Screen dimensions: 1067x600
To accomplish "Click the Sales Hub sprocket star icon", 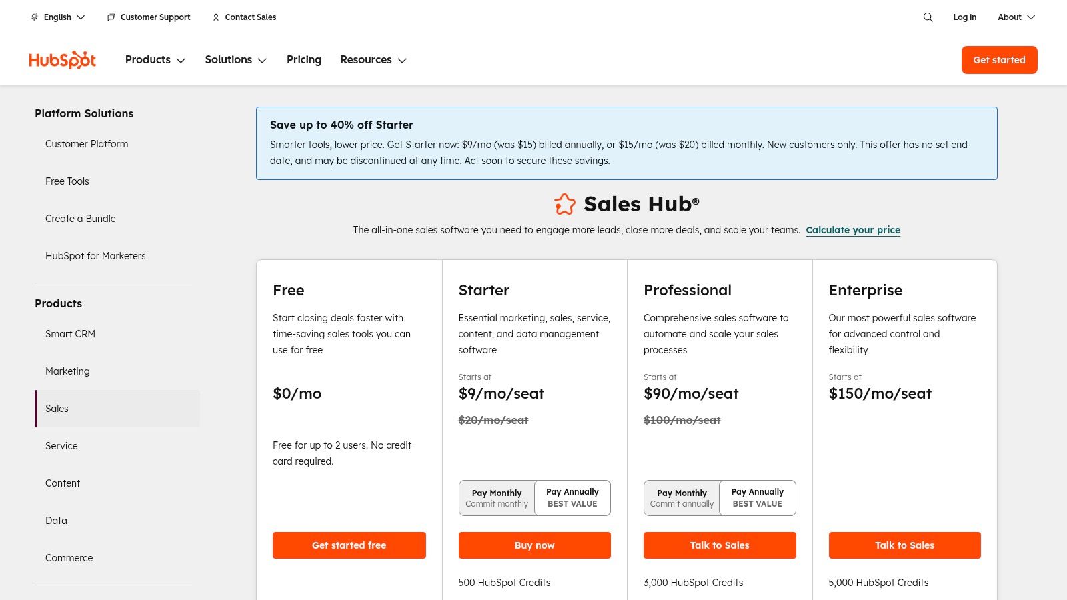I will point(565,204).
